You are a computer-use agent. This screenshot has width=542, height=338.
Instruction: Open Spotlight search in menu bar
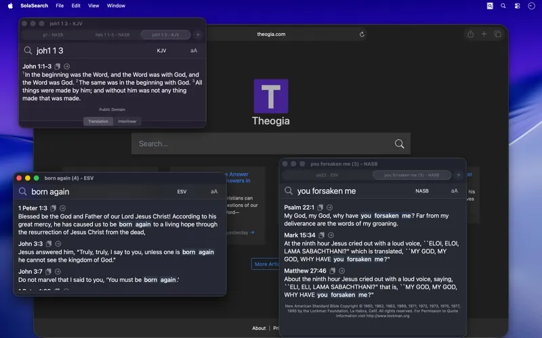(503, 5)
